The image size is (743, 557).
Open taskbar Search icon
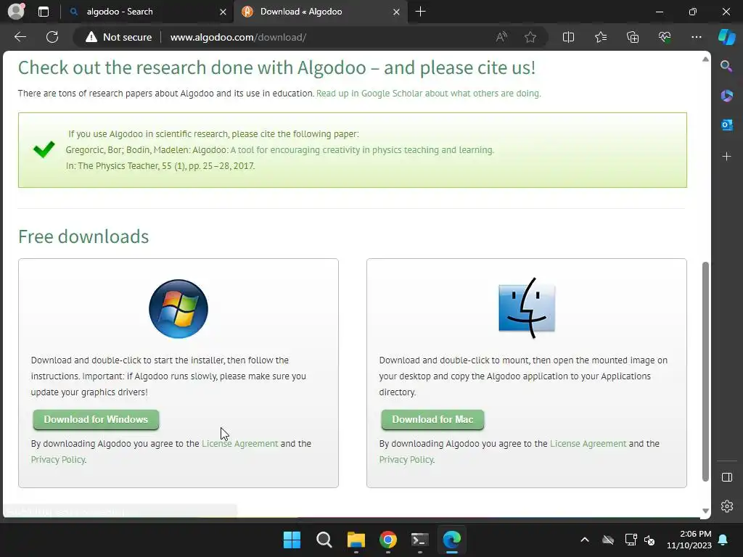point(324,540)
